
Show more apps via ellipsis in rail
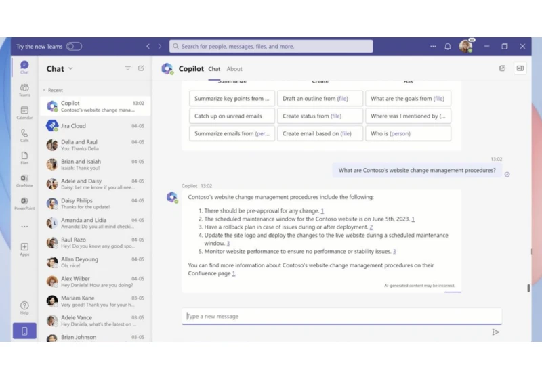click(24, 227)
